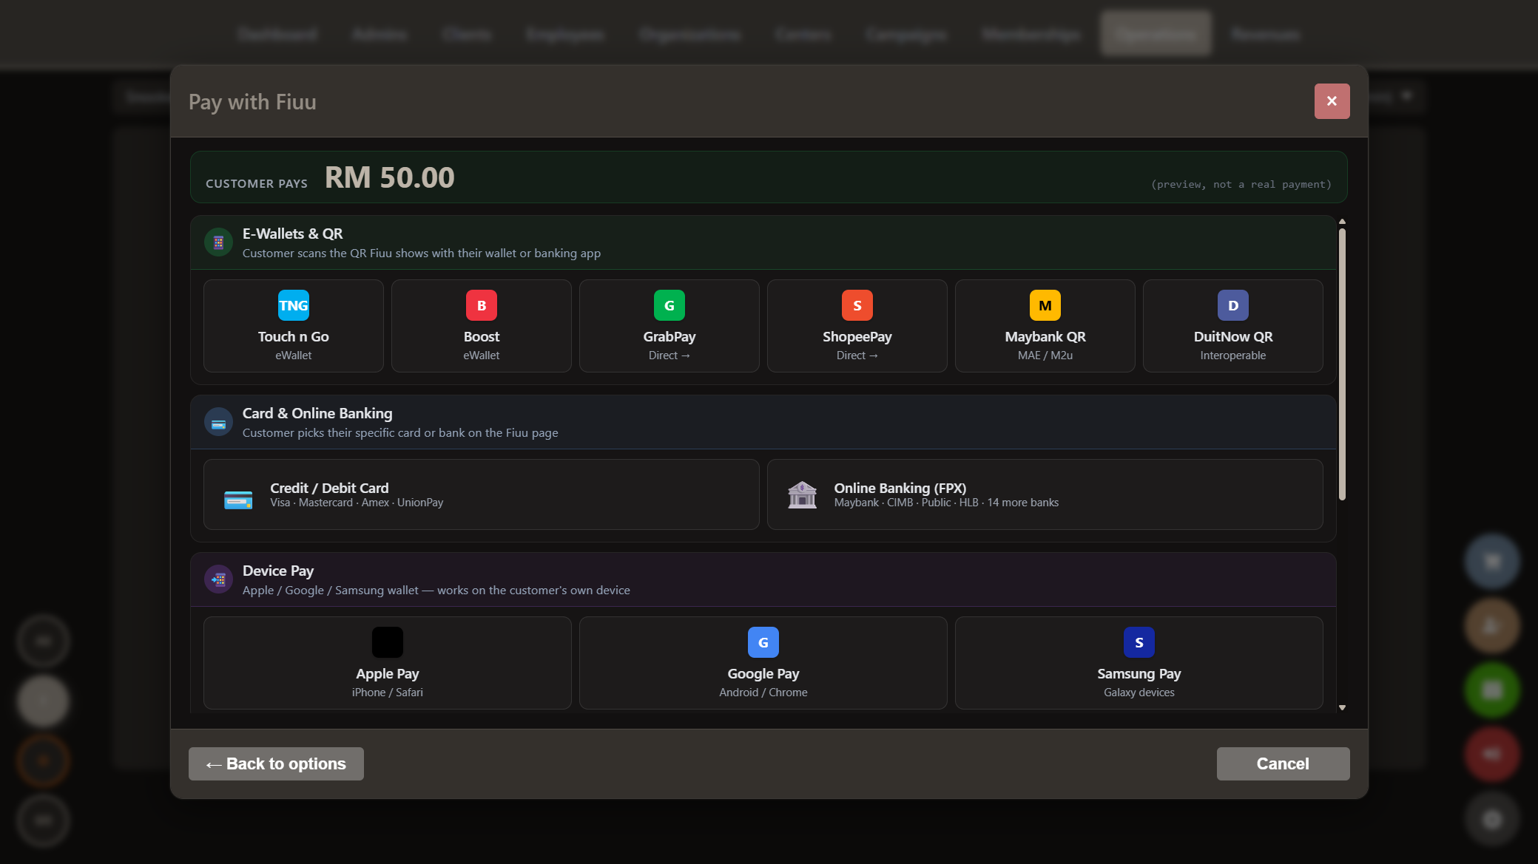Click the blue Google Pay G icon
Image resolution: width=1538 pixels, height=864 pixels.
coord(763,642)
